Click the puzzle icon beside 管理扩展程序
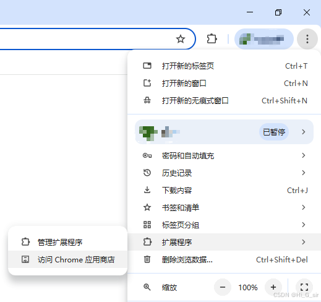 pyautogui.click(x=25, y=242)
